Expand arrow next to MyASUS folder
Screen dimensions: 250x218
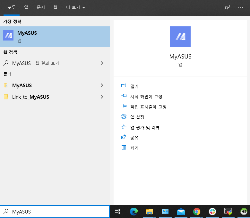102,85
